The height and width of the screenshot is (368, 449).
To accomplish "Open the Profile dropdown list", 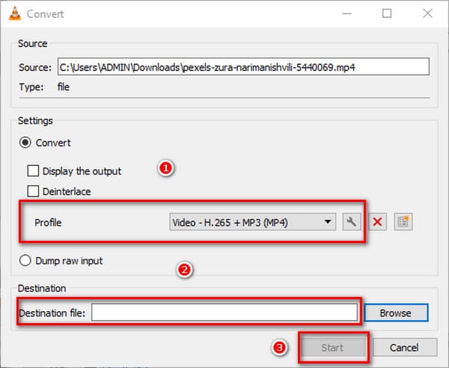I will click(253, 222).
